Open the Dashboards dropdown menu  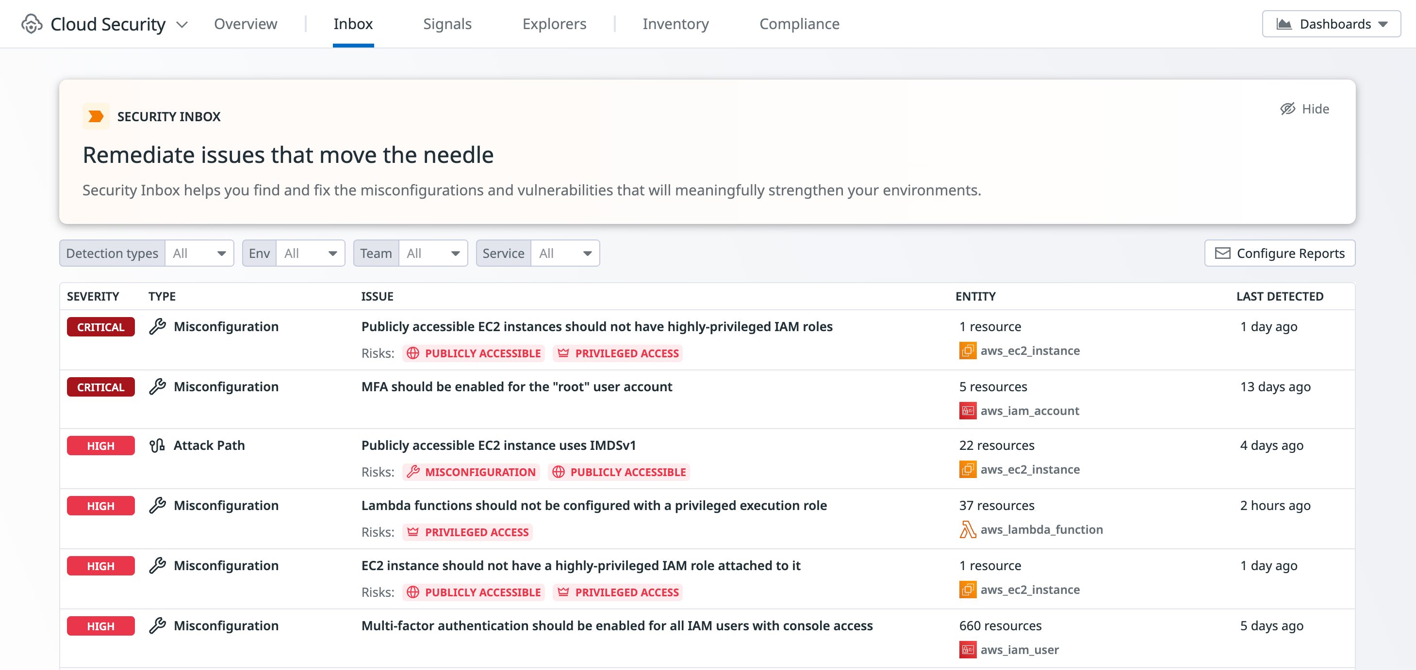1331,24
